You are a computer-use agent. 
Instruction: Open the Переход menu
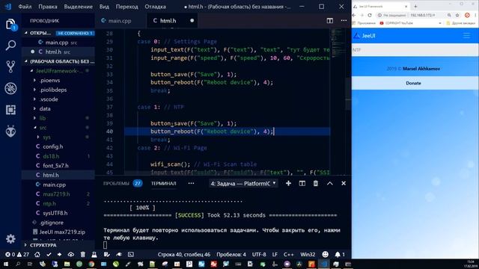click(126, 7)
